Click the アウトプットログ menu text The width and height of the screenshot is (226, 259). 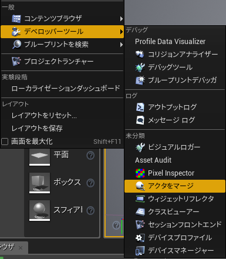coord(172,107)
